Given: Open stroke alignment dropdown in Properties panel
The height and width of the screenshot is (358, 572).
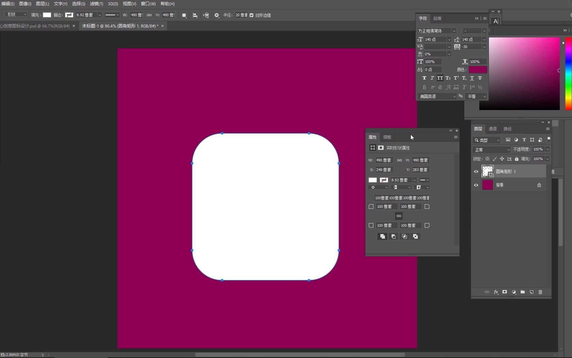Looking at the screenshot, I should click(x=378, y=187).
